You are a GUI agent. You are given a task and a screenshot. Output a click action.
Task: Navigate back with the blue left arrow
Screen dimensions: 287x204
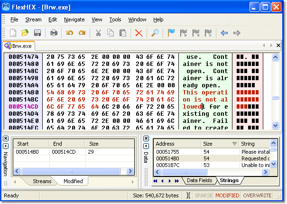click(x=224, y=33)
